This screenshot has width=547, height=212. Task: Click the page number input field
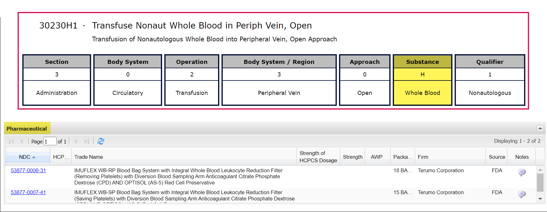[x=50, y=141]
